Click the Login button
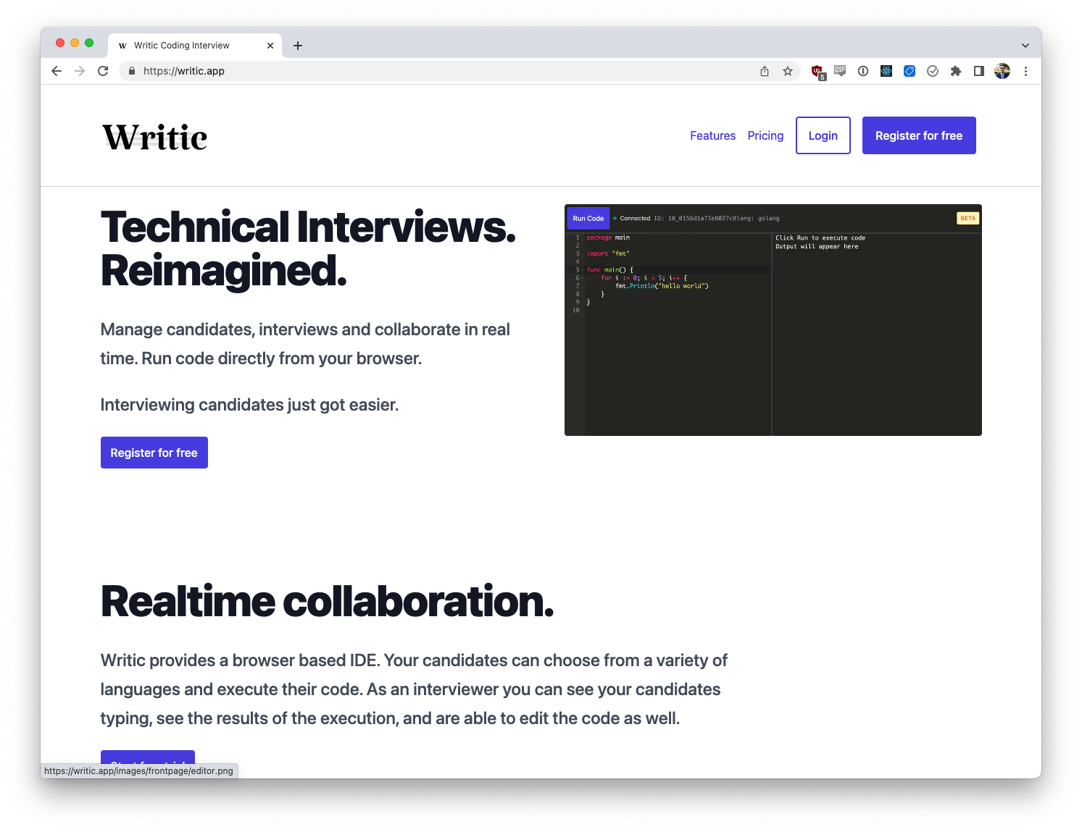Image resolution: width=1082 pixels, height=832 pixels. [x=823, y=135]
